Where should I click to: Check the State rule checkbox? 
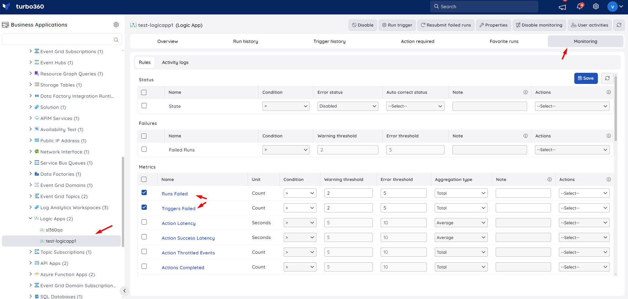click(x=144, y=106)
